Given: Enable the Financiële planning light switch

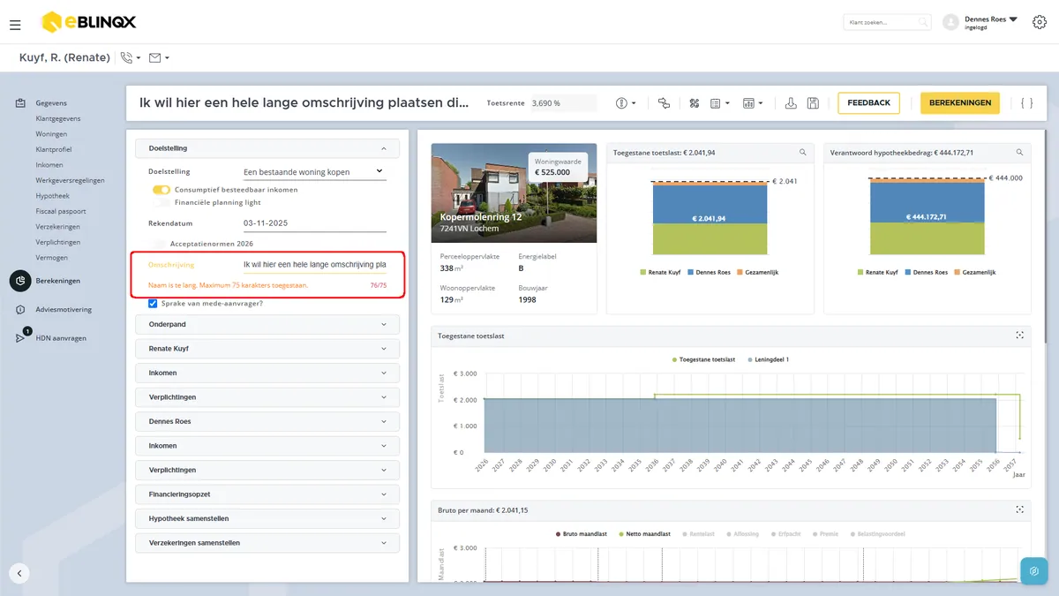Looking at the screenshot, I should click(x=161, y=202).
